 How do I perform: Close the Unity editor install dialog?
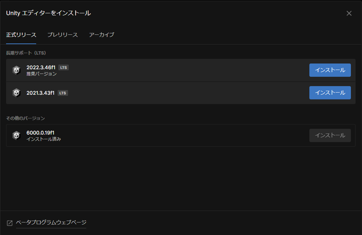[349, 13]
